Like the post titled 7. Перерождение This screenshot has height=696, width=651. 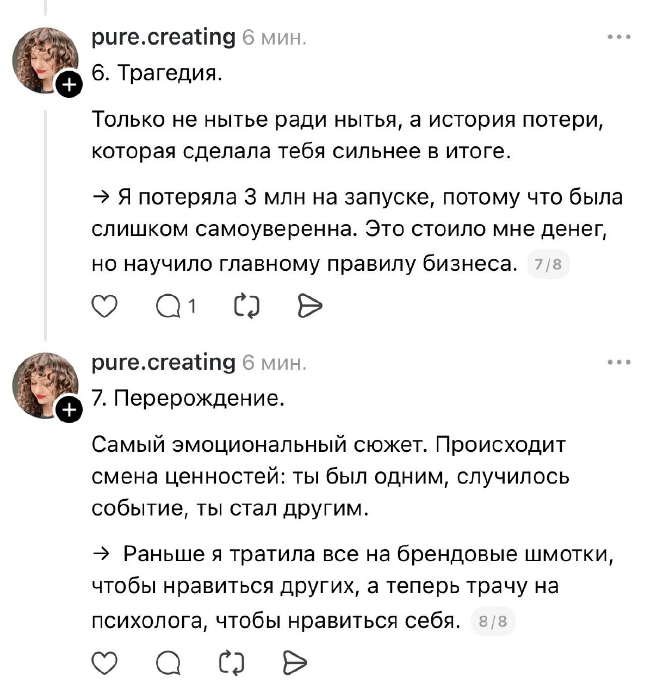tap(104, 662)
